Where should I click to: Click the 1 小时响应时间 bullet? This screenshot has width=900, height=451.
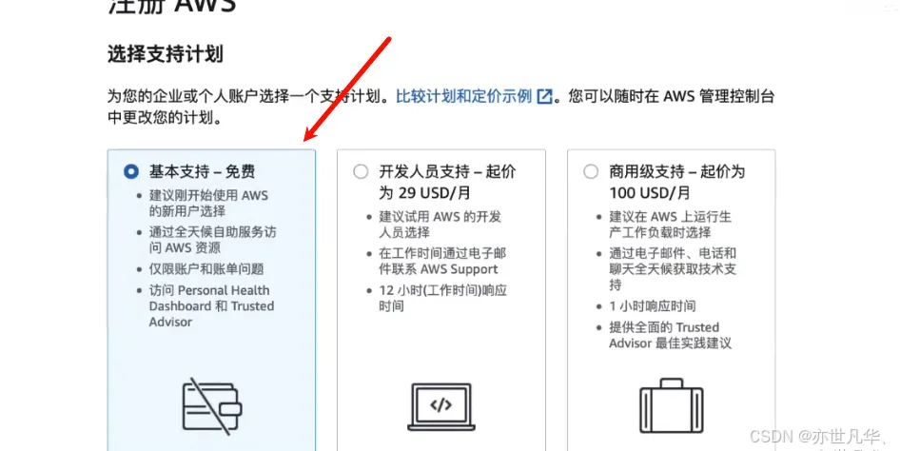[x=652, y=306]
